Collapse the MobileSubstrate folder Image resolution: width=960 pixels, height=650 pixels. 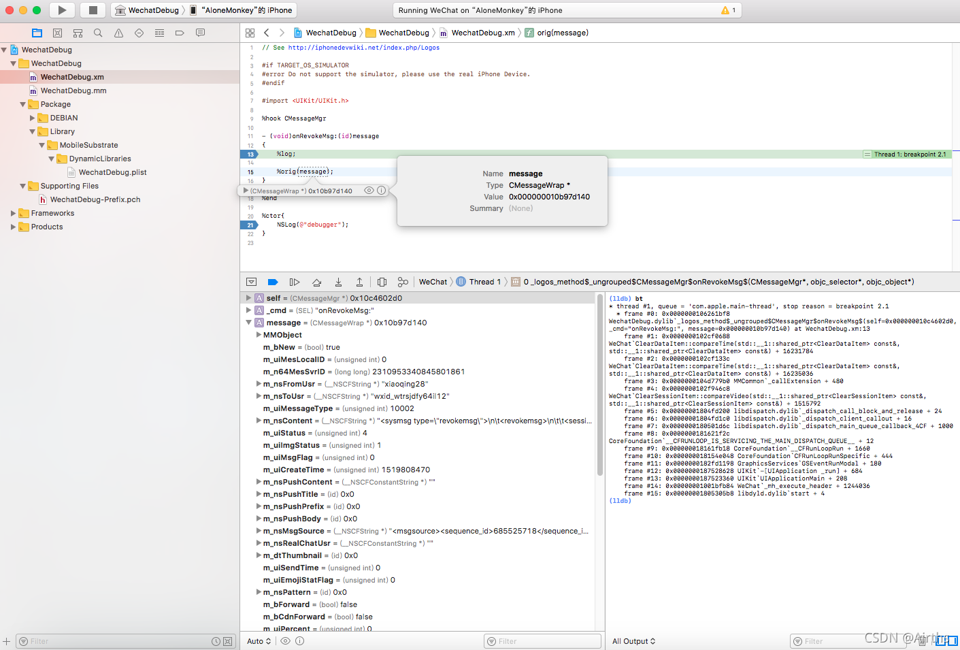click(42, 145)
